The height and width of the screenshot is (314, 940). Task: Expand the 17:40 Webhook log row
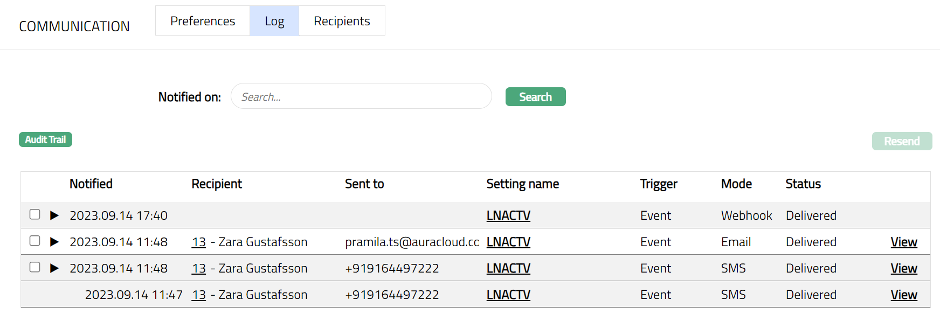coord(54,215)
